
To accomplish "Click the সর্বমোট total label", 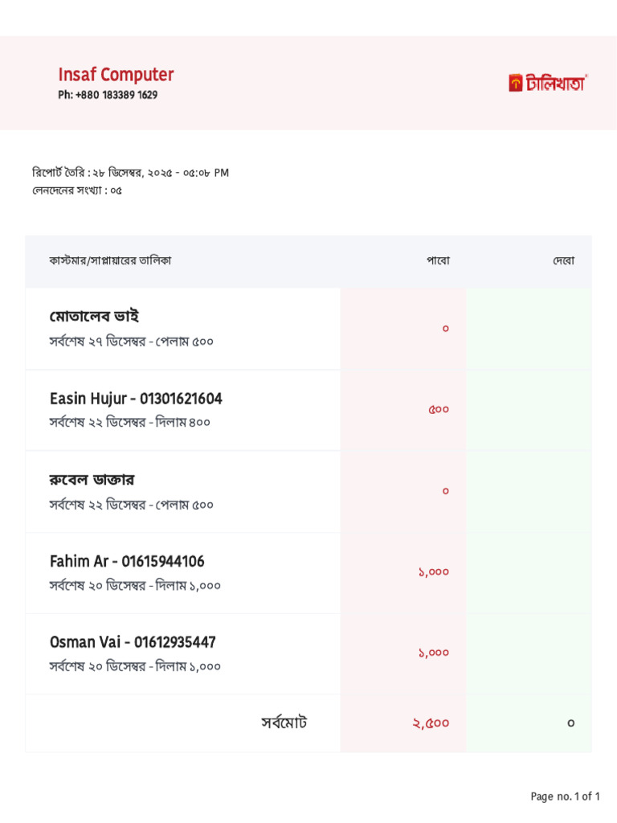I will pyautogui.click(x=284, y=723).
